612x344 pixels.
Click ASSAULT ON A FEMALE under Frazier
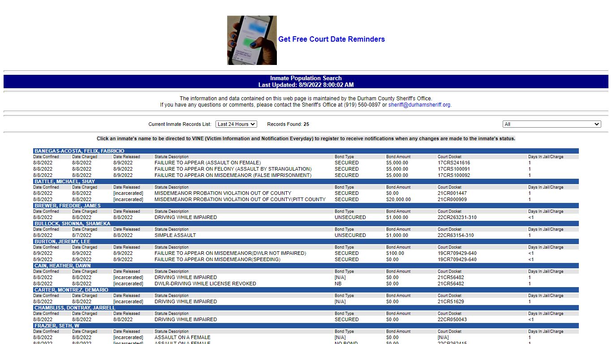[182, 338]
